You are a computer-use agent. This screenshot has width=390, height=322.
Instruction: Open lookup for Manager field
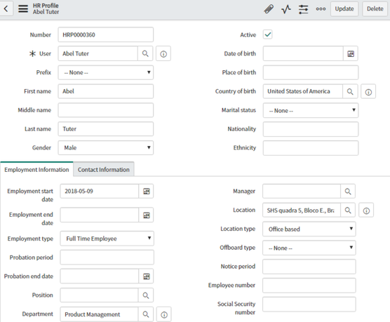[348, 191]
